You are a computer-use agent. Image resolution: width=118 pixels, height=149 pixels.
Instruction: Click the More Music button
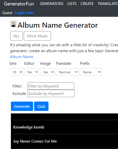click(x=37, y=36)
